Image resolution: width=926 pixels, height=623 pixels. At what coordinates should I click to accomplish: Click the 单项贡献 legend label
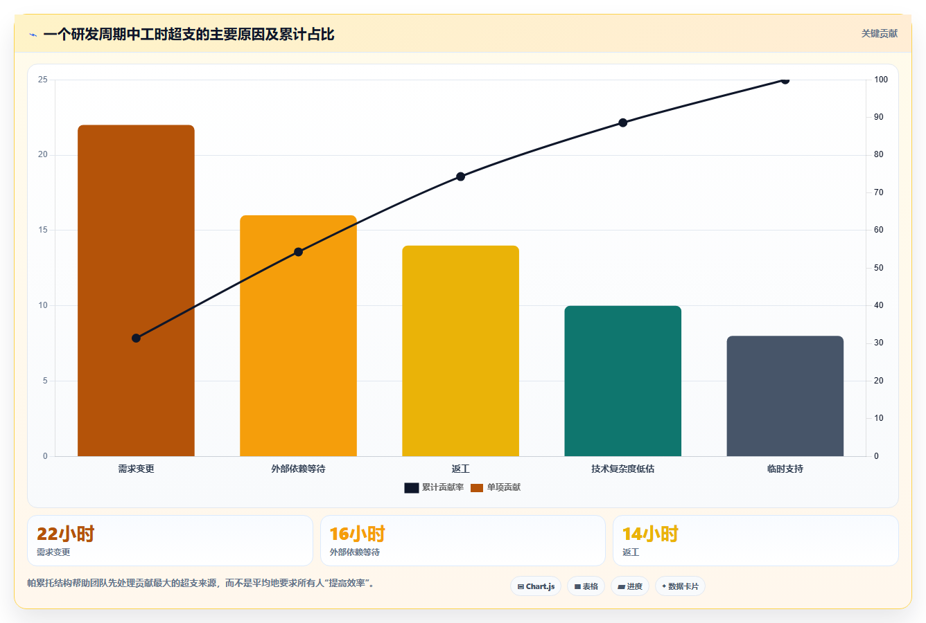(504, 487)
